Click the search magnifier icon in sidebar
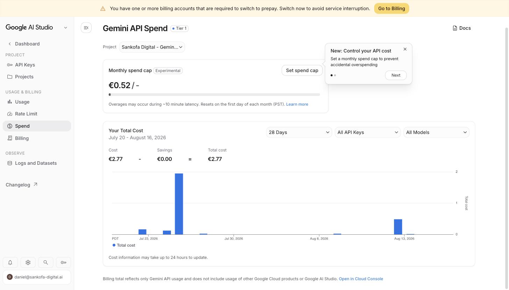The height and width of the screenshot is (290, 509). (x=45, y=262)
